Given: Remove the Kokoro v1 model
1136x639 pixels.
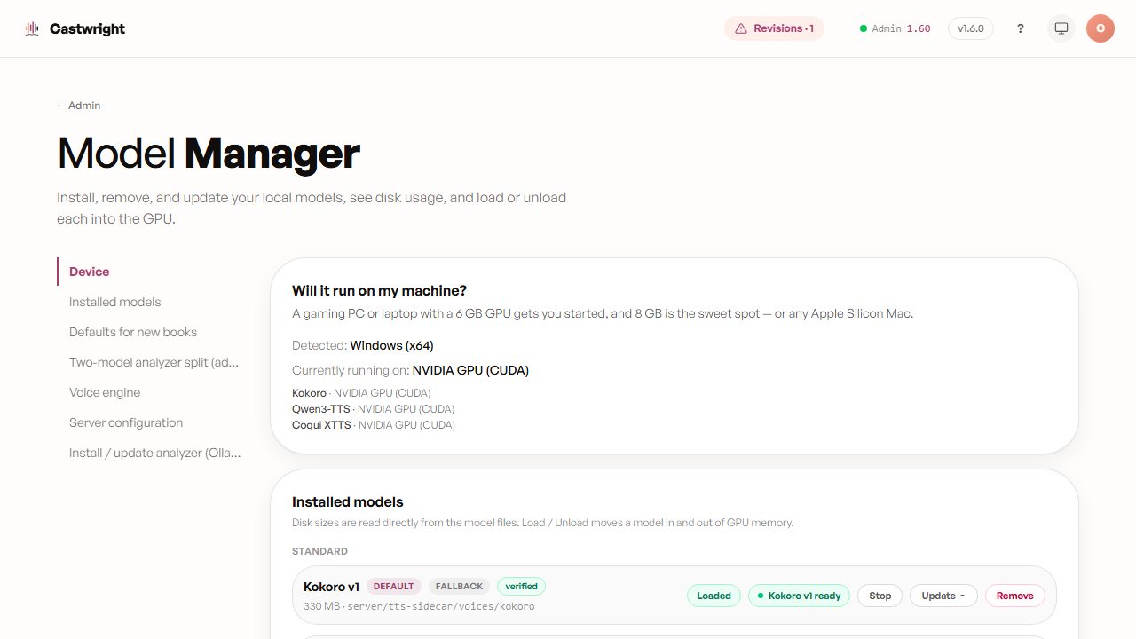Looking at the screenshot, I should click(1015, 596).
